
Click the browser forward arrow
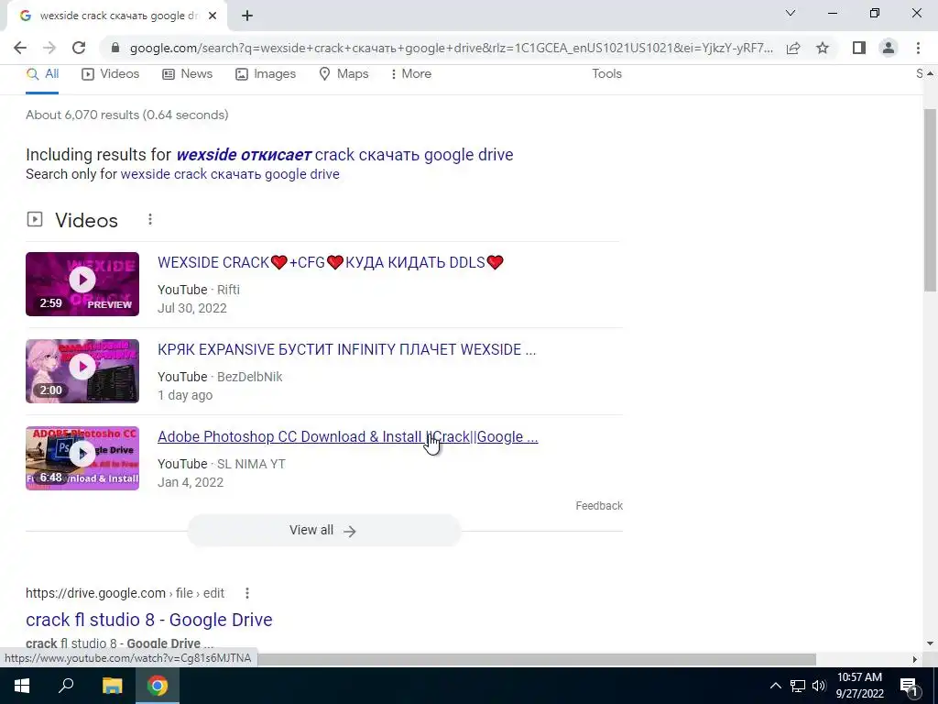pyautogui.click(x=49, y=48)
